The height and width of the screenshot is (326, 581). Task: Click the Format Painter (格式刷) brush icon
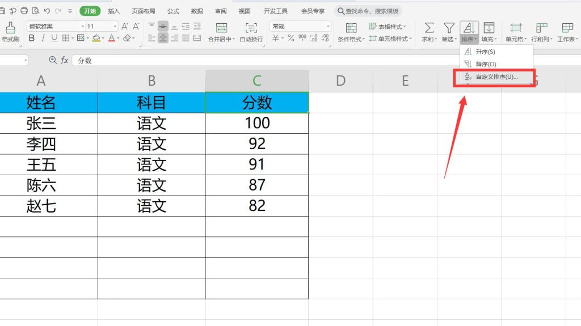[x=10, y=28]
